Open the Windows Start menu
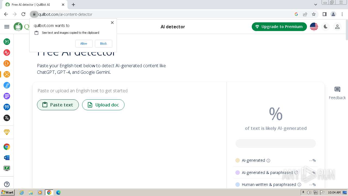This screenshot has height=196, width=348. [x=7, y=192]
